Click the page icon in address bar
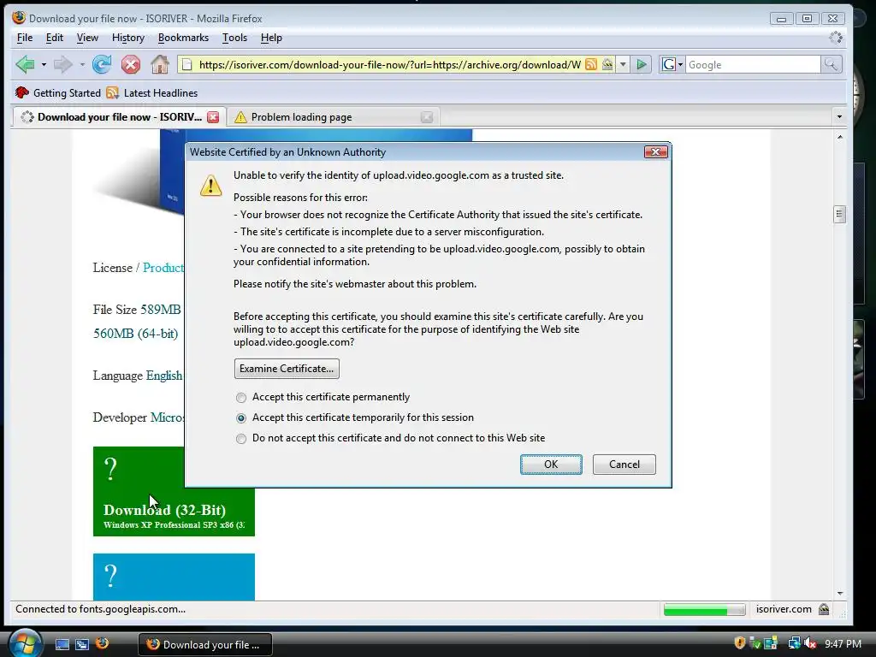Viewport: 876px width, 657px height. coord(187,65)
